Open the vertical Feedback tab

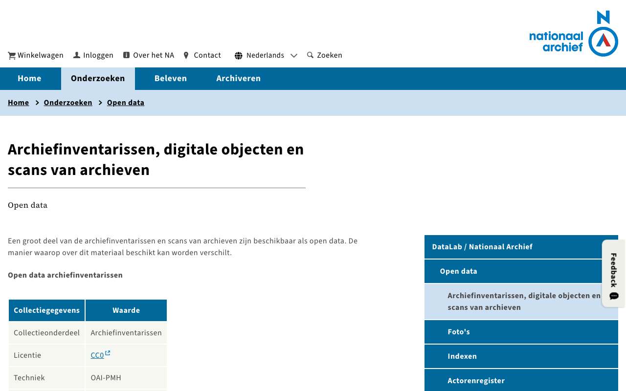click(614, 273)
